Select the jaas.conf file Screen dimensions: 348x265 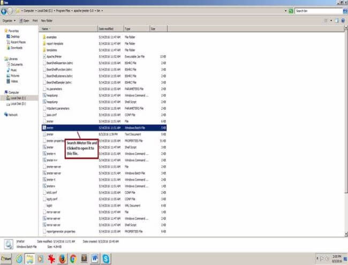(104, 115)
